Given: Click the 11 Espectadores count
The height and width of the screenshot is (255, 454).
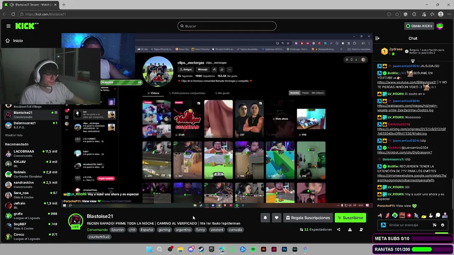Looking at the screenshot, I should tap(316, 229).
